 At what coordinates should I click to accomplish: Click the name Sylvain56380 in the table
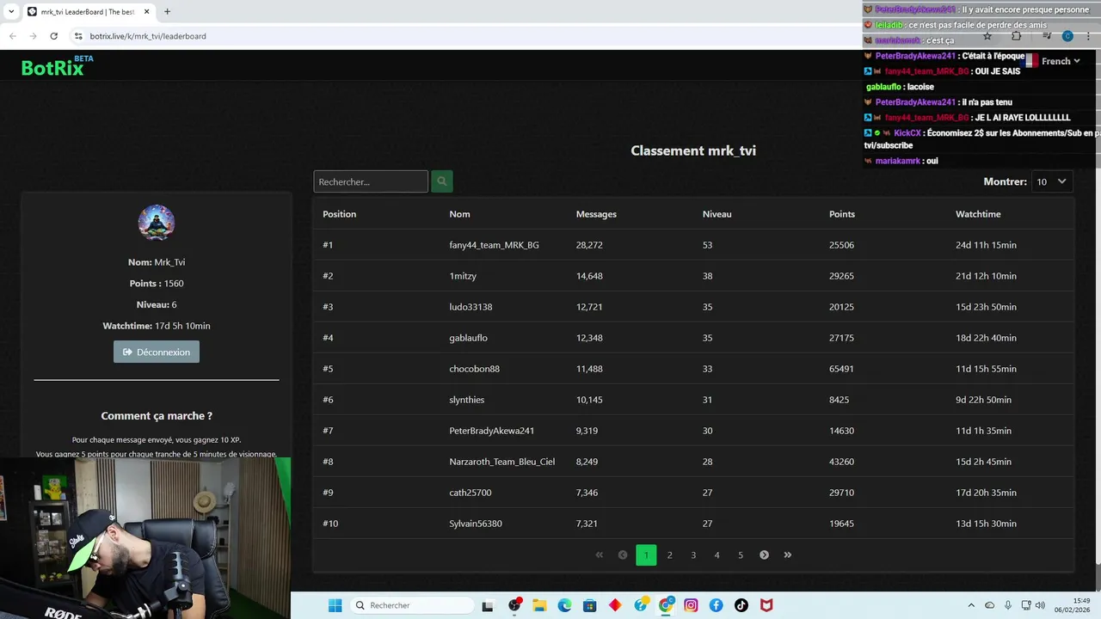475,524
